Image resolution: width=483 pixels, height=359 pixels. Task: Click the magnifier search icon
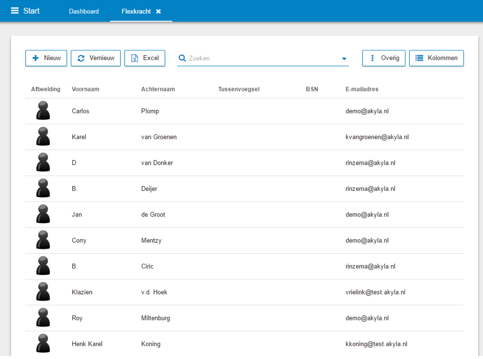(x=182, y=58)
